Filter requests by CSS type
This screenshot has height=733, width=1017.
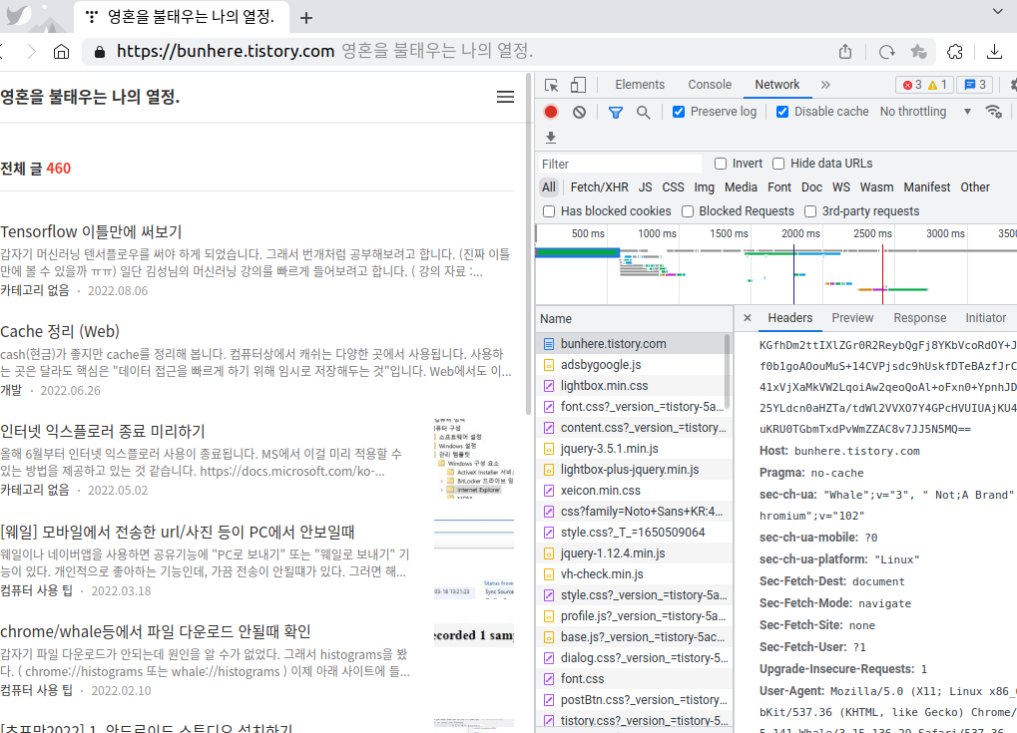(x=673, y=187)
